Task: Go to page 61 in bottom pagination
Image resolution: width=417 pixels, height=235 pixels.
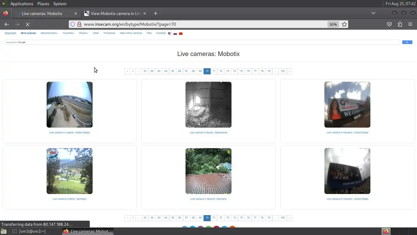Action: [145, 218]
